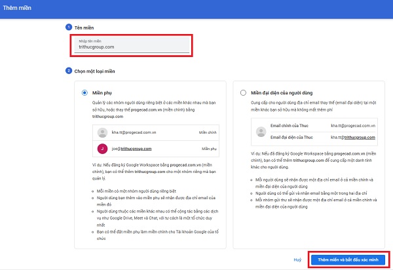Click "Email chính của Thuc" label text
Image resolution: width=393 pixels, height=270 pixels.
click(x=288, y=125)
